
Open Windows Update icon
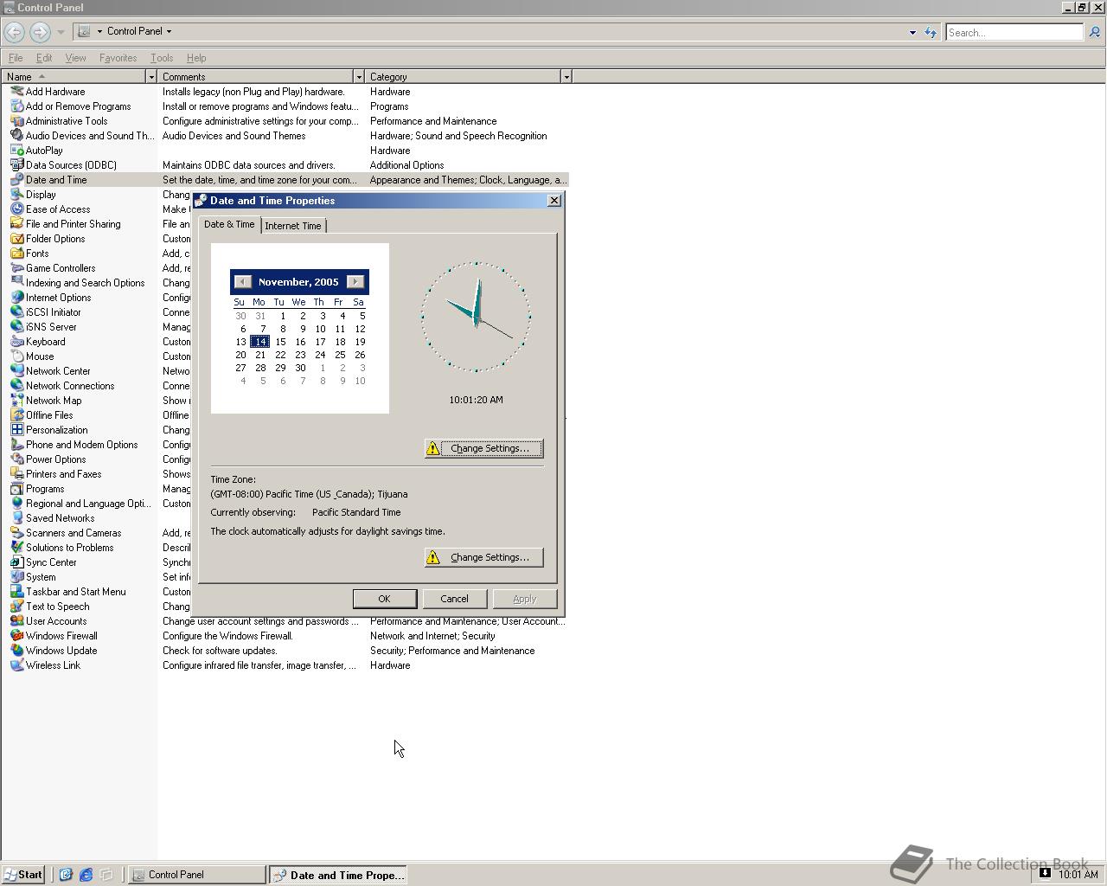click(x=16, y=651)
